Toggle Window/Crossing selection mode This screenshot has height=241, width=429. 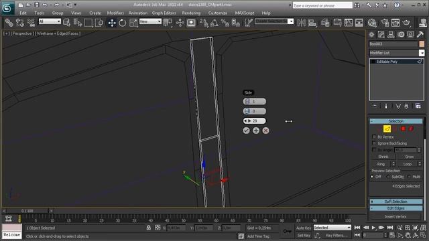click(x=99, y=23)
